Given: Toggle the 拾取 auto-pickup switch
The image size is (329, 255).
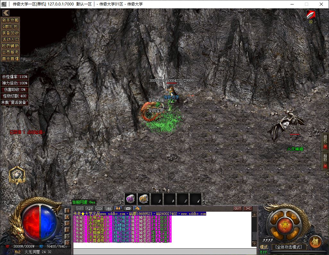Looking at the screenshot, I should pyautogui.click(x=325, y=161).
